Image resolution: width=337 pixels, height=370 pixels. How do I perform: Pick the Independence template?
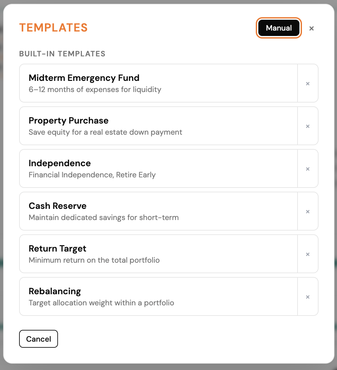point(158,169)
